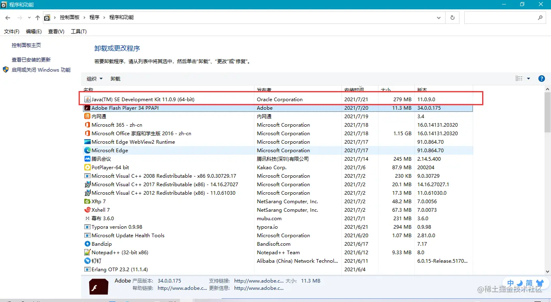Open the 查看已安装的更新 link
This screenshot has width=551, height=302.
[x=31, y=60]
